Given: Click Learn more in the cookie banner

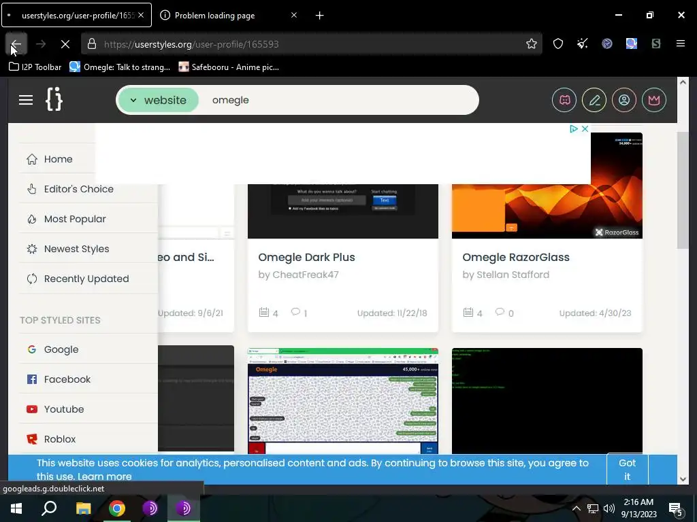Looking at the screenshot, I should (104, 476).
